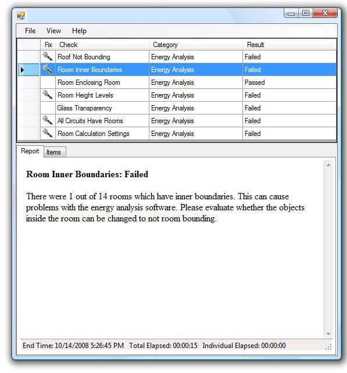Sort by the Result column header
Screen dimensions: 347x373
pos(289,45)
